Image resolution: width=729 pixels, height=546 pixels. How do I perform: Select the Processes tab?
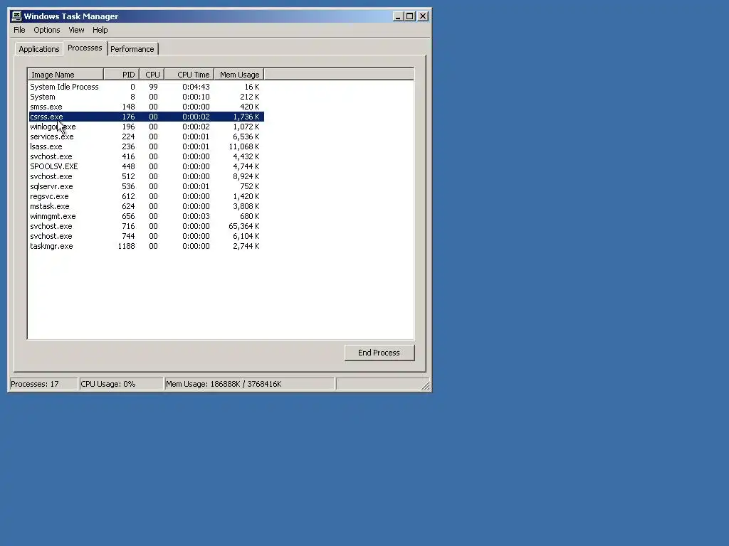coord(85,48)
